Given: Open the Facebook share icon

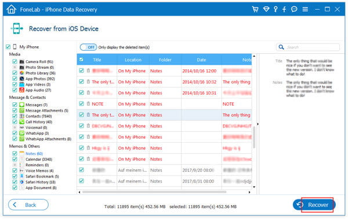Looking at the screenshot, I should tap(284, 9).
